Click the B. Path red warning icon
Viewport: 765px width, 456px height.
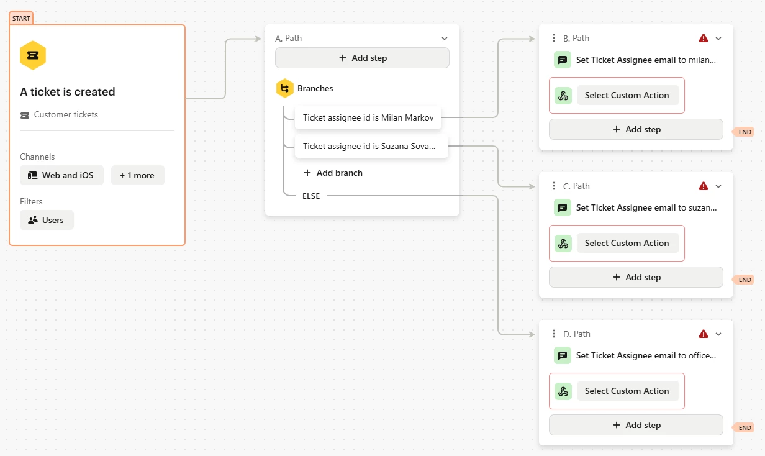click(704, 39)
